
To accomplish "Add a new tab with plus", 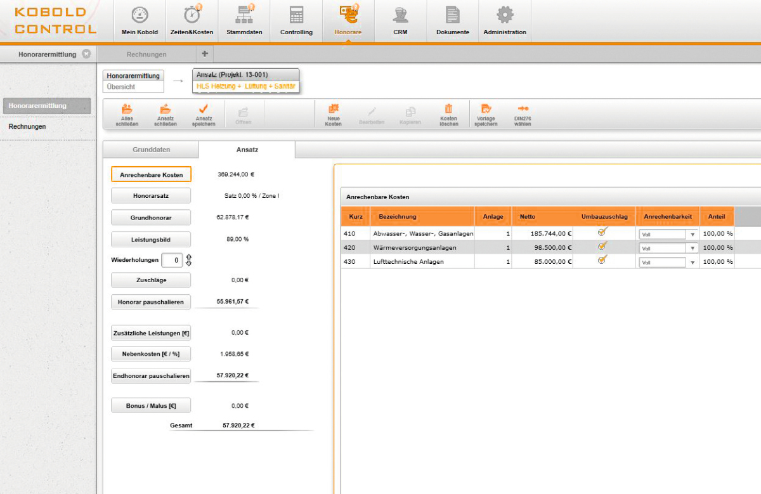I will [205, 54].
